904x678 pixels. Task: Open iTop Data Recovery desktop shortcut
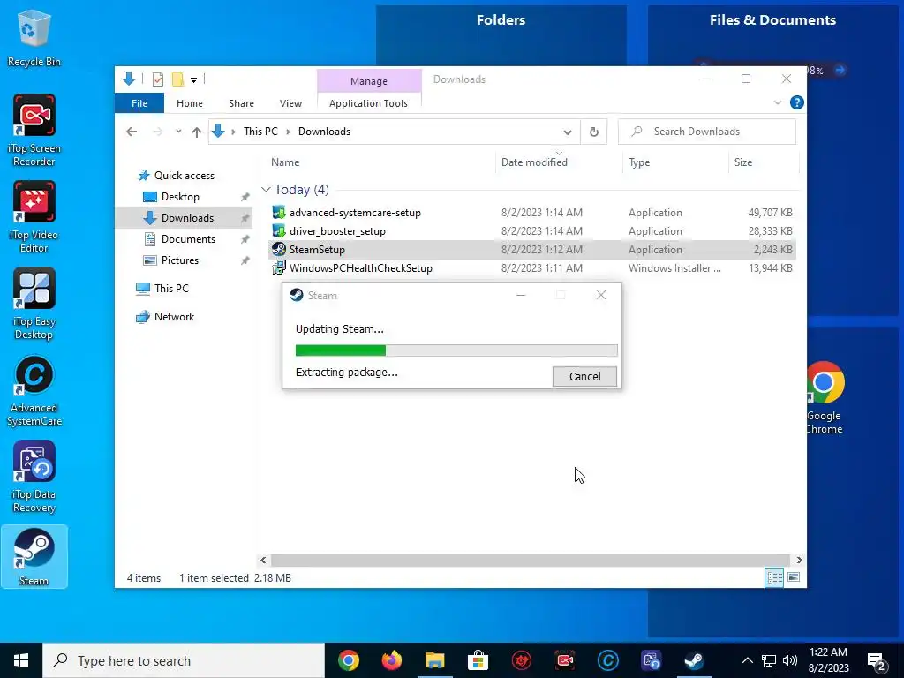(34, 477)
